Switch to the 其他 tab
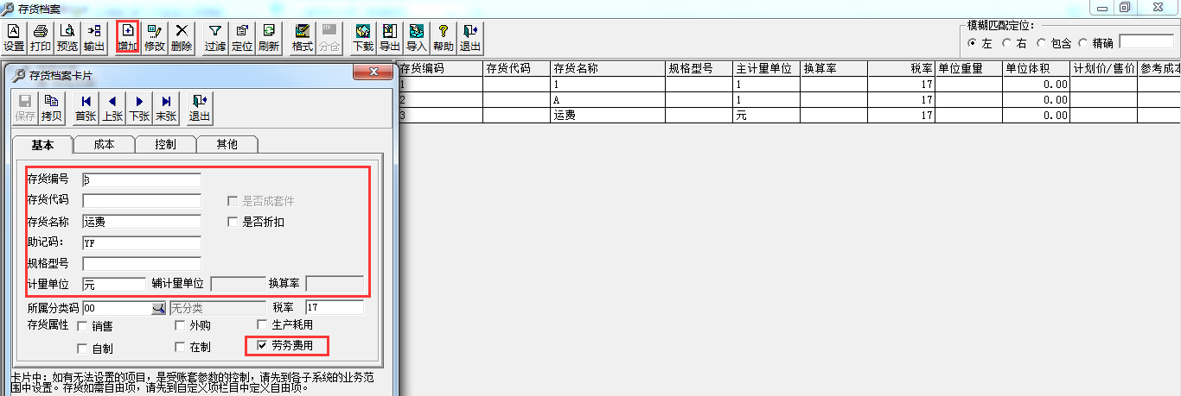Image resolution: width=1181 pixels, height=396 pixels. click(227, 144)
